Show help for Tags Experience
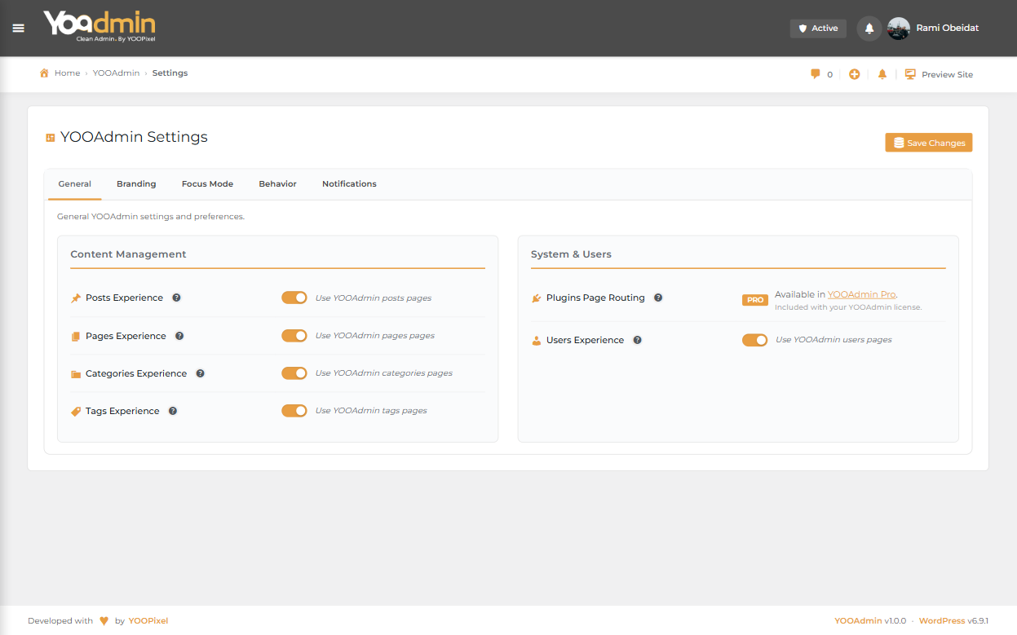Image resolution: width=1017 pixels, height=635 pixels. tap(173, 411)
